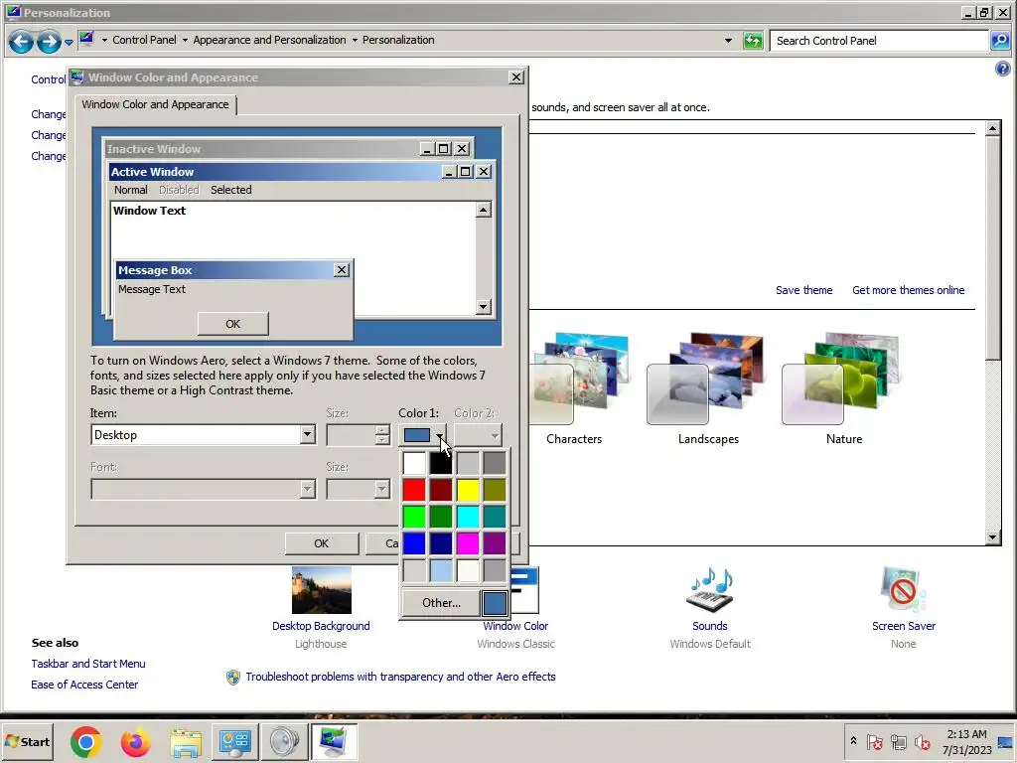Click the Window Color link

[515, 626]
